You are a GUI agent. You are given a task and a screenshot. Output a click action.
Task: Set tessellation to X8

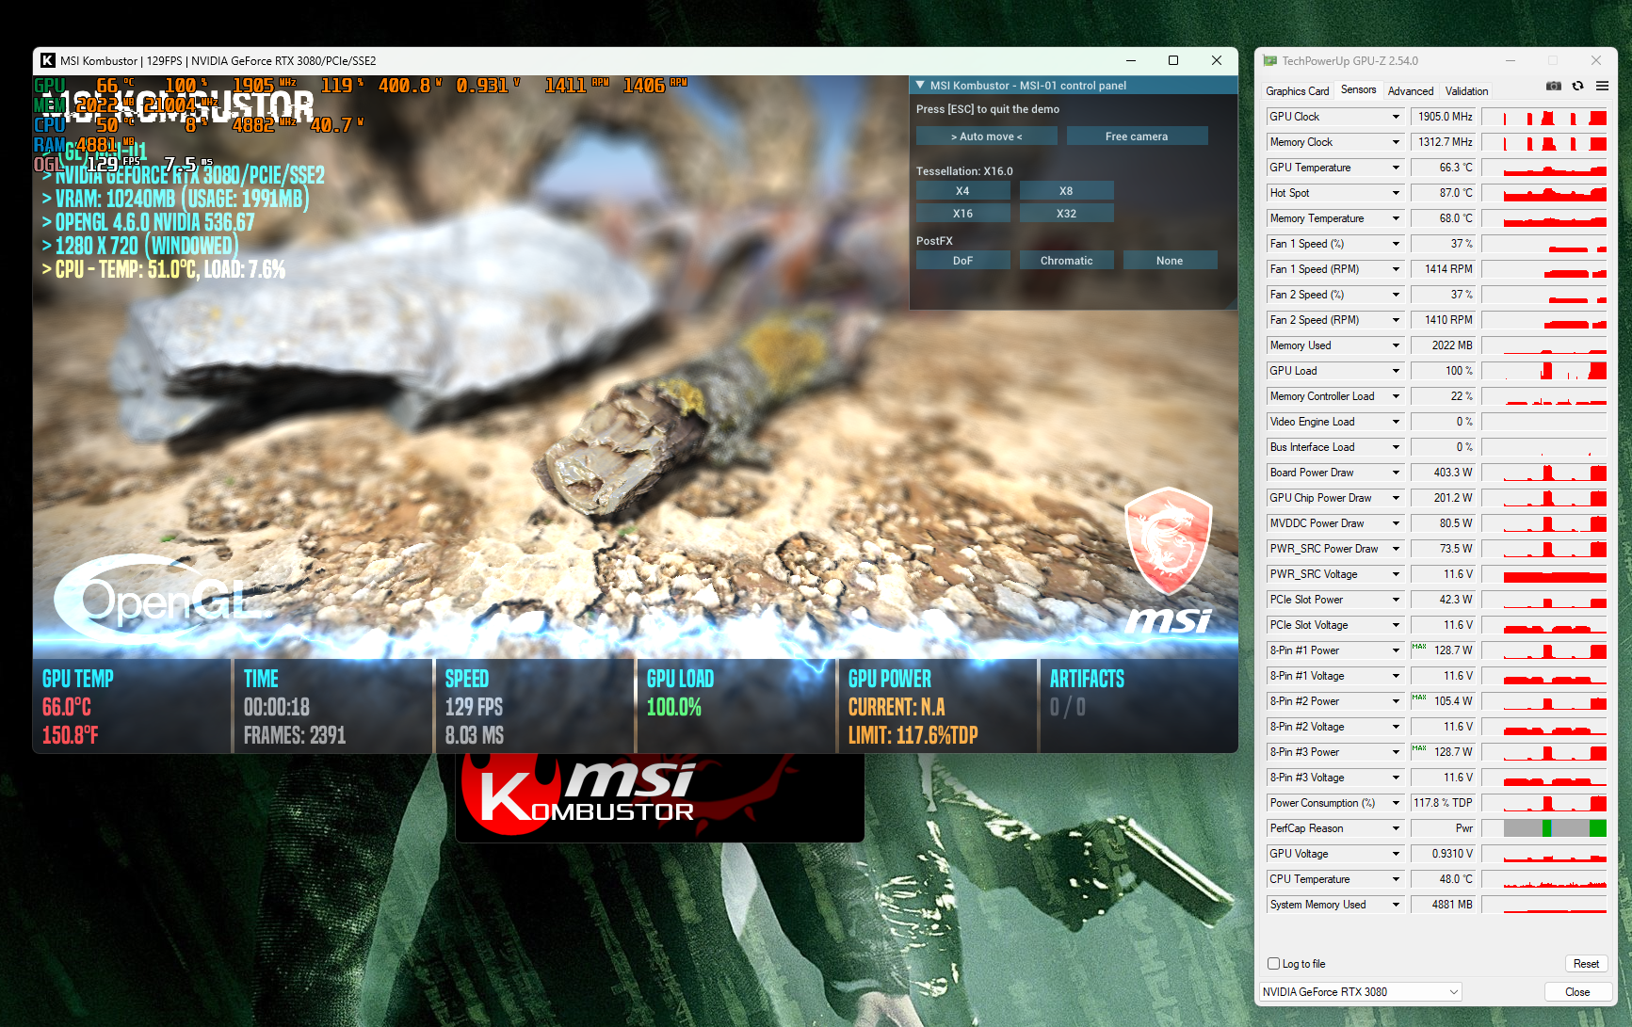[1066, 191]
